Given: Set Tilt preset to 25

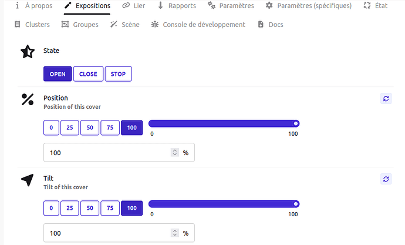Looking at the screenshot, I should pyautogui.click(x=70, y=208).
